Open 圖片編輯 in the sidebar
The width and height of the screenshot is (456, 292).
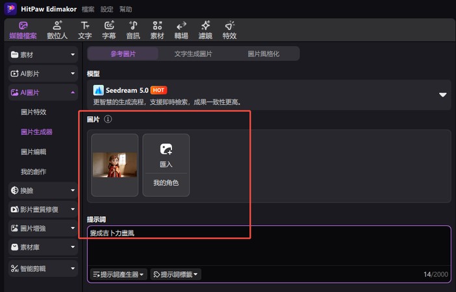(33, 152)
